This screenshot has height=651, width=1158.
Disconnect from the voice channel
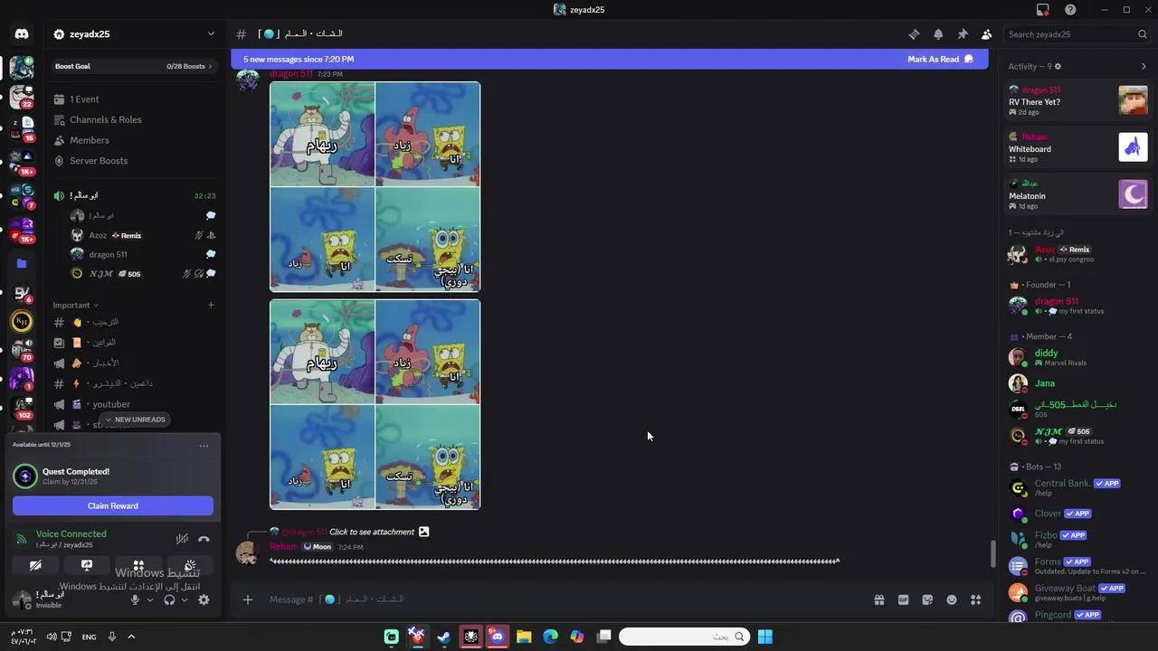(x=204, y=539)
